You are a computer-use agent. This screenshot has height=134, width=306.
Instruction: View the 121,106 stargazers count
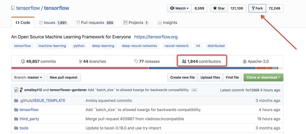click(237, 8)
